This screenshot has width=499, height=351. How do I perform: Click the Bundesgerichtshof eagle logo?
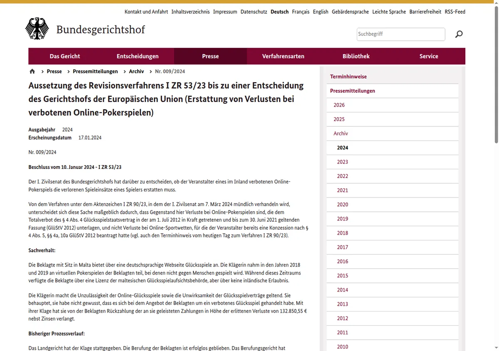coord(37,29)
